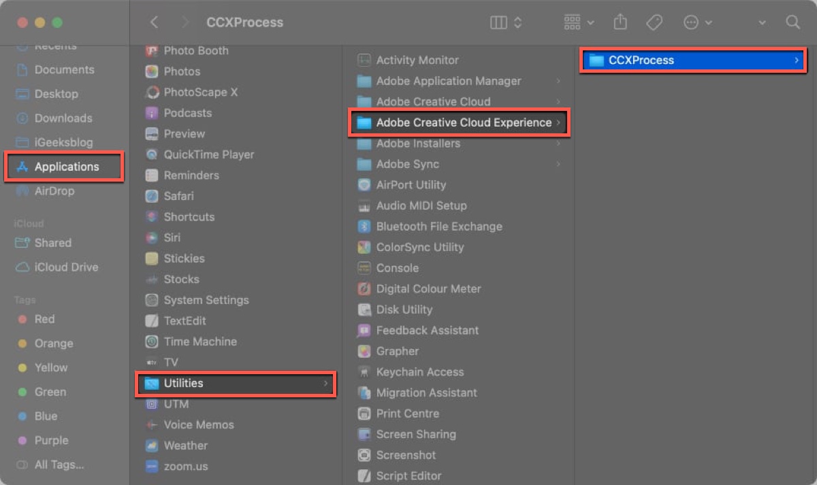This screenshot has height=485, width=817.
Task: Select the Console app icon
Action: tap(364, 268)
